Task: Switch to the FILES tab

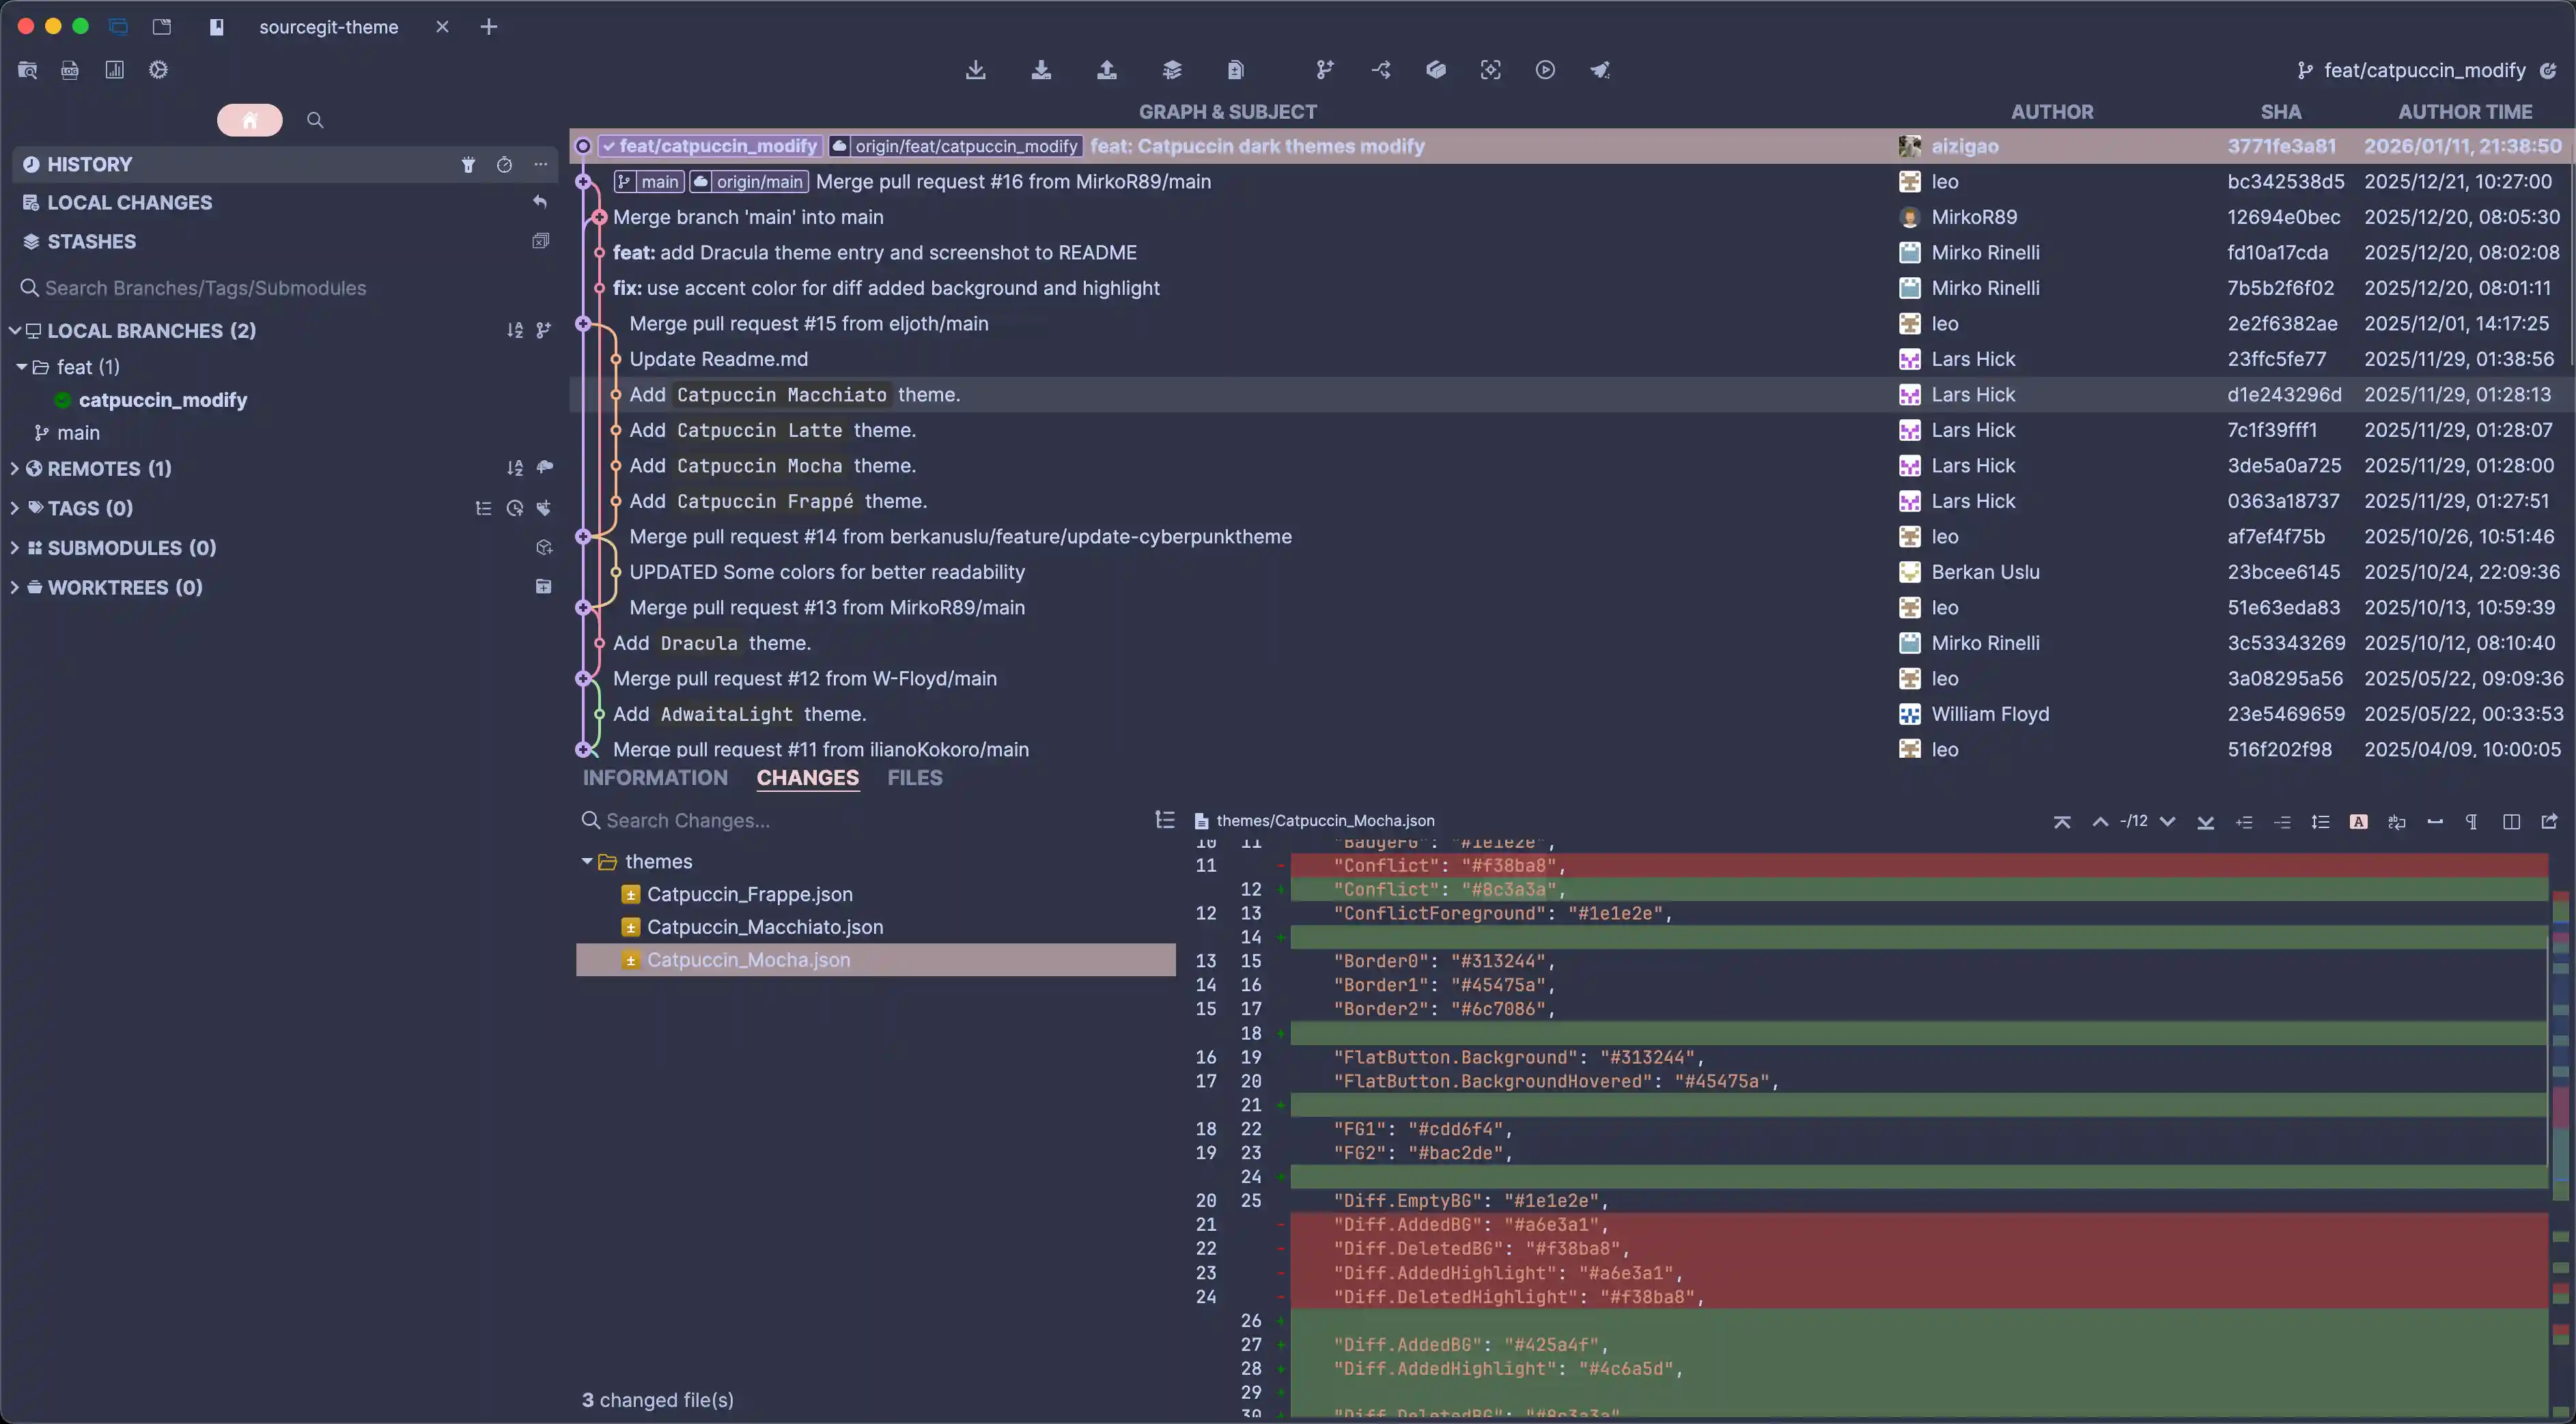Action: (x=914, y=778)
